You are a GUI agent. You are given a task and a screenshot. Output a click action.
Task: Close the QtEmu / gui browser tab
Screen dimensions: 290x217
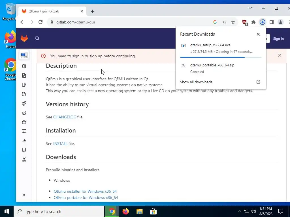(82, 11)
